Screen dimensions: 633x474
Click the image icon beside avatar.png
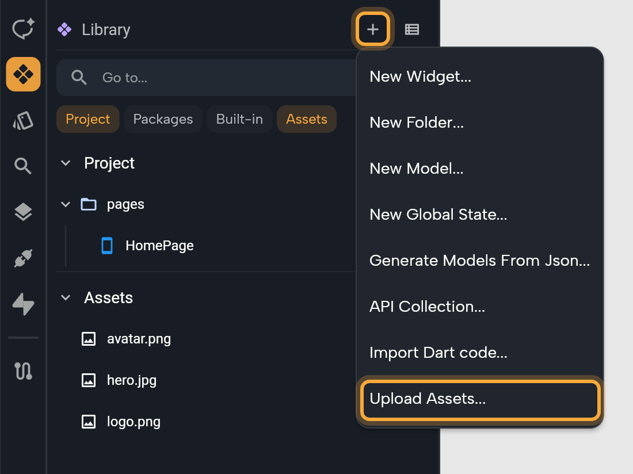click(89, 339)
